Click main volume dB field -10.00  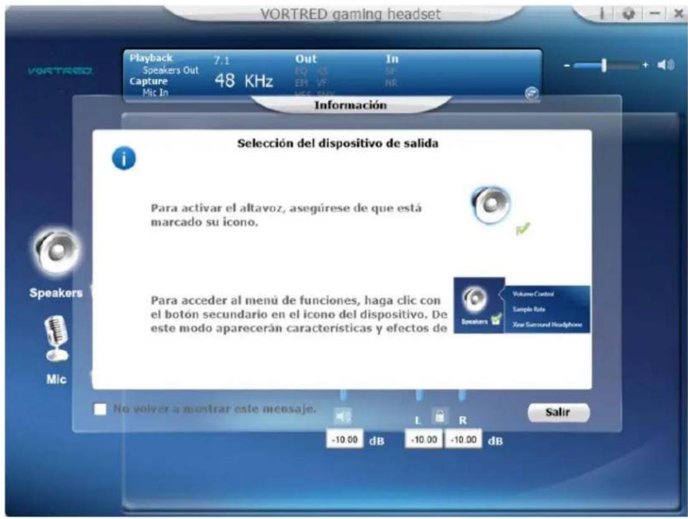(345, 439)
